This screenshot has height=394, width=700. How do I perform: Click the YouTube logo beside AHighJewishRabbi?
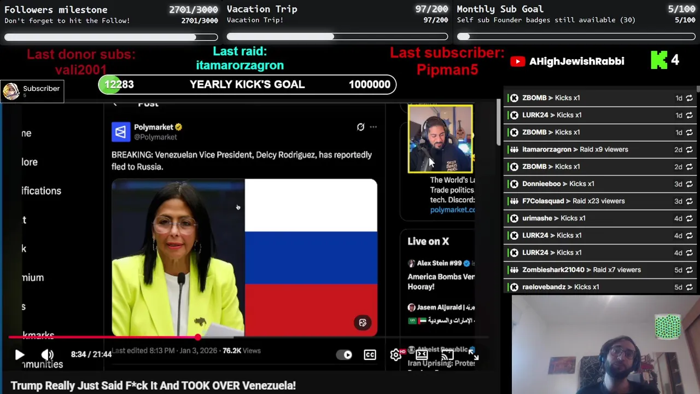[517, 61]
